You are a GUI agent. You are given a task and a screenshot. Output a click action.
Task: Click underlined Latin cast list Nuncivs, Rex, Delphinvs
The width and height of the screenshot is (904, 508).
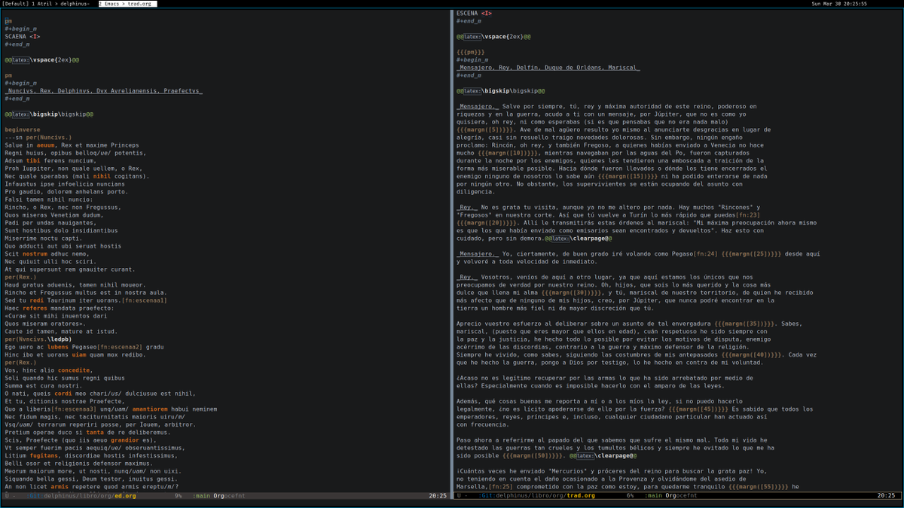103,90
